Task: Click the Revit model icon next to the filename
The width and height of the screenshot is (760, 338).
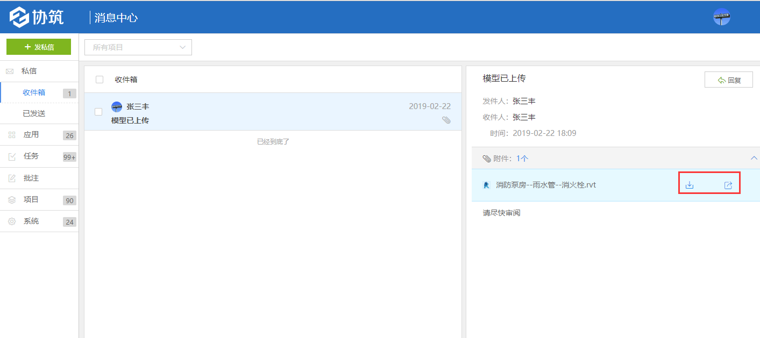Action: point(487,185)
